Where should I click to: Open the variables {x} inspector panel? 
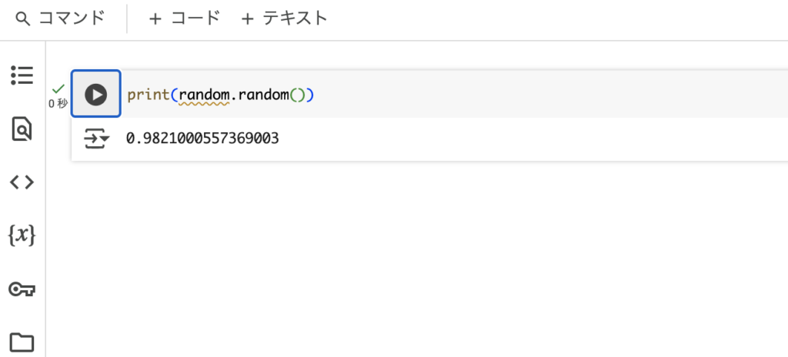22,235
